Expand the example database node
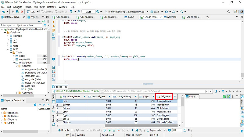 [x=8, y=36]
